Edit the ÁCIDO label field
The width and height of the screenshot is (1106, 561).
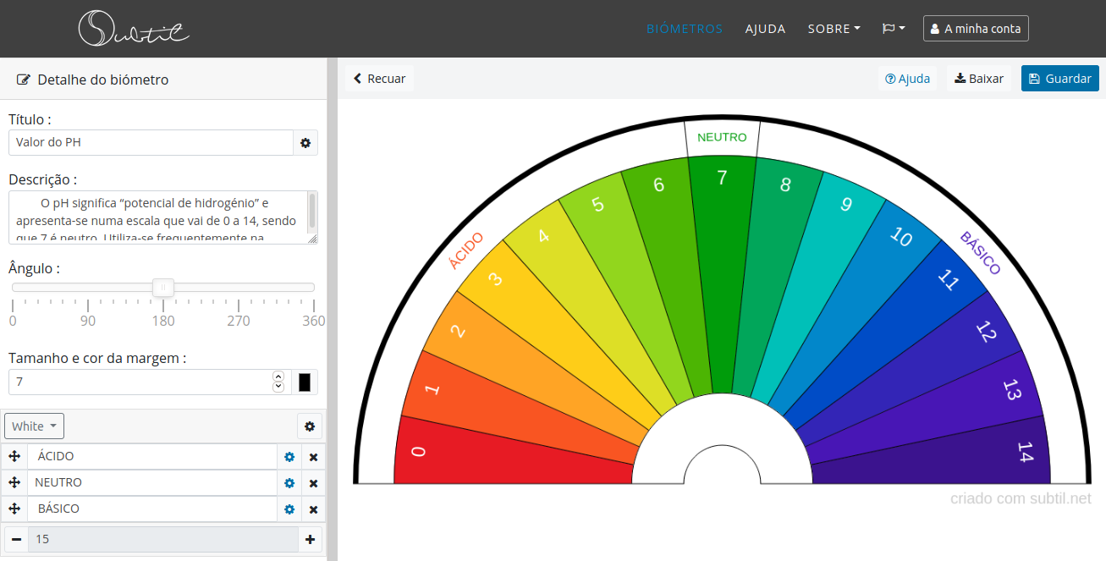[152, 457]
